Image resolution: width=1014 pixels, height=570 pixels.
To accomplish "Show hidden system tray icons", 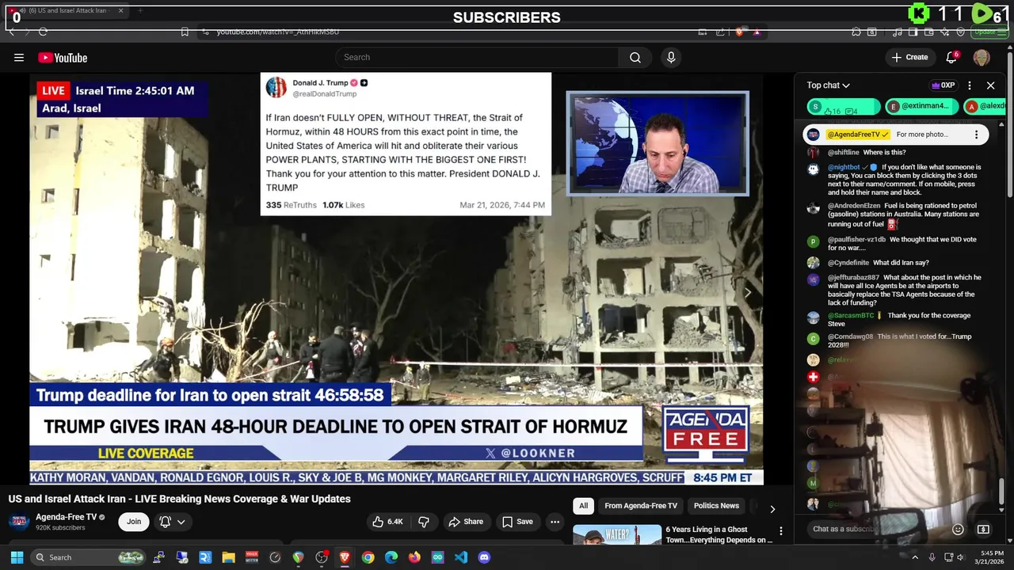I will pyautogui.click(x=915, y=557).
